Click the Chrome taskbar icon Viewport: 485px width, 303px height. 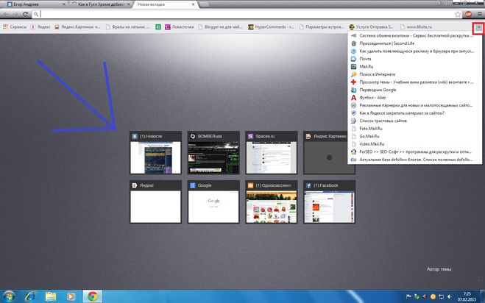click(92, 296)
